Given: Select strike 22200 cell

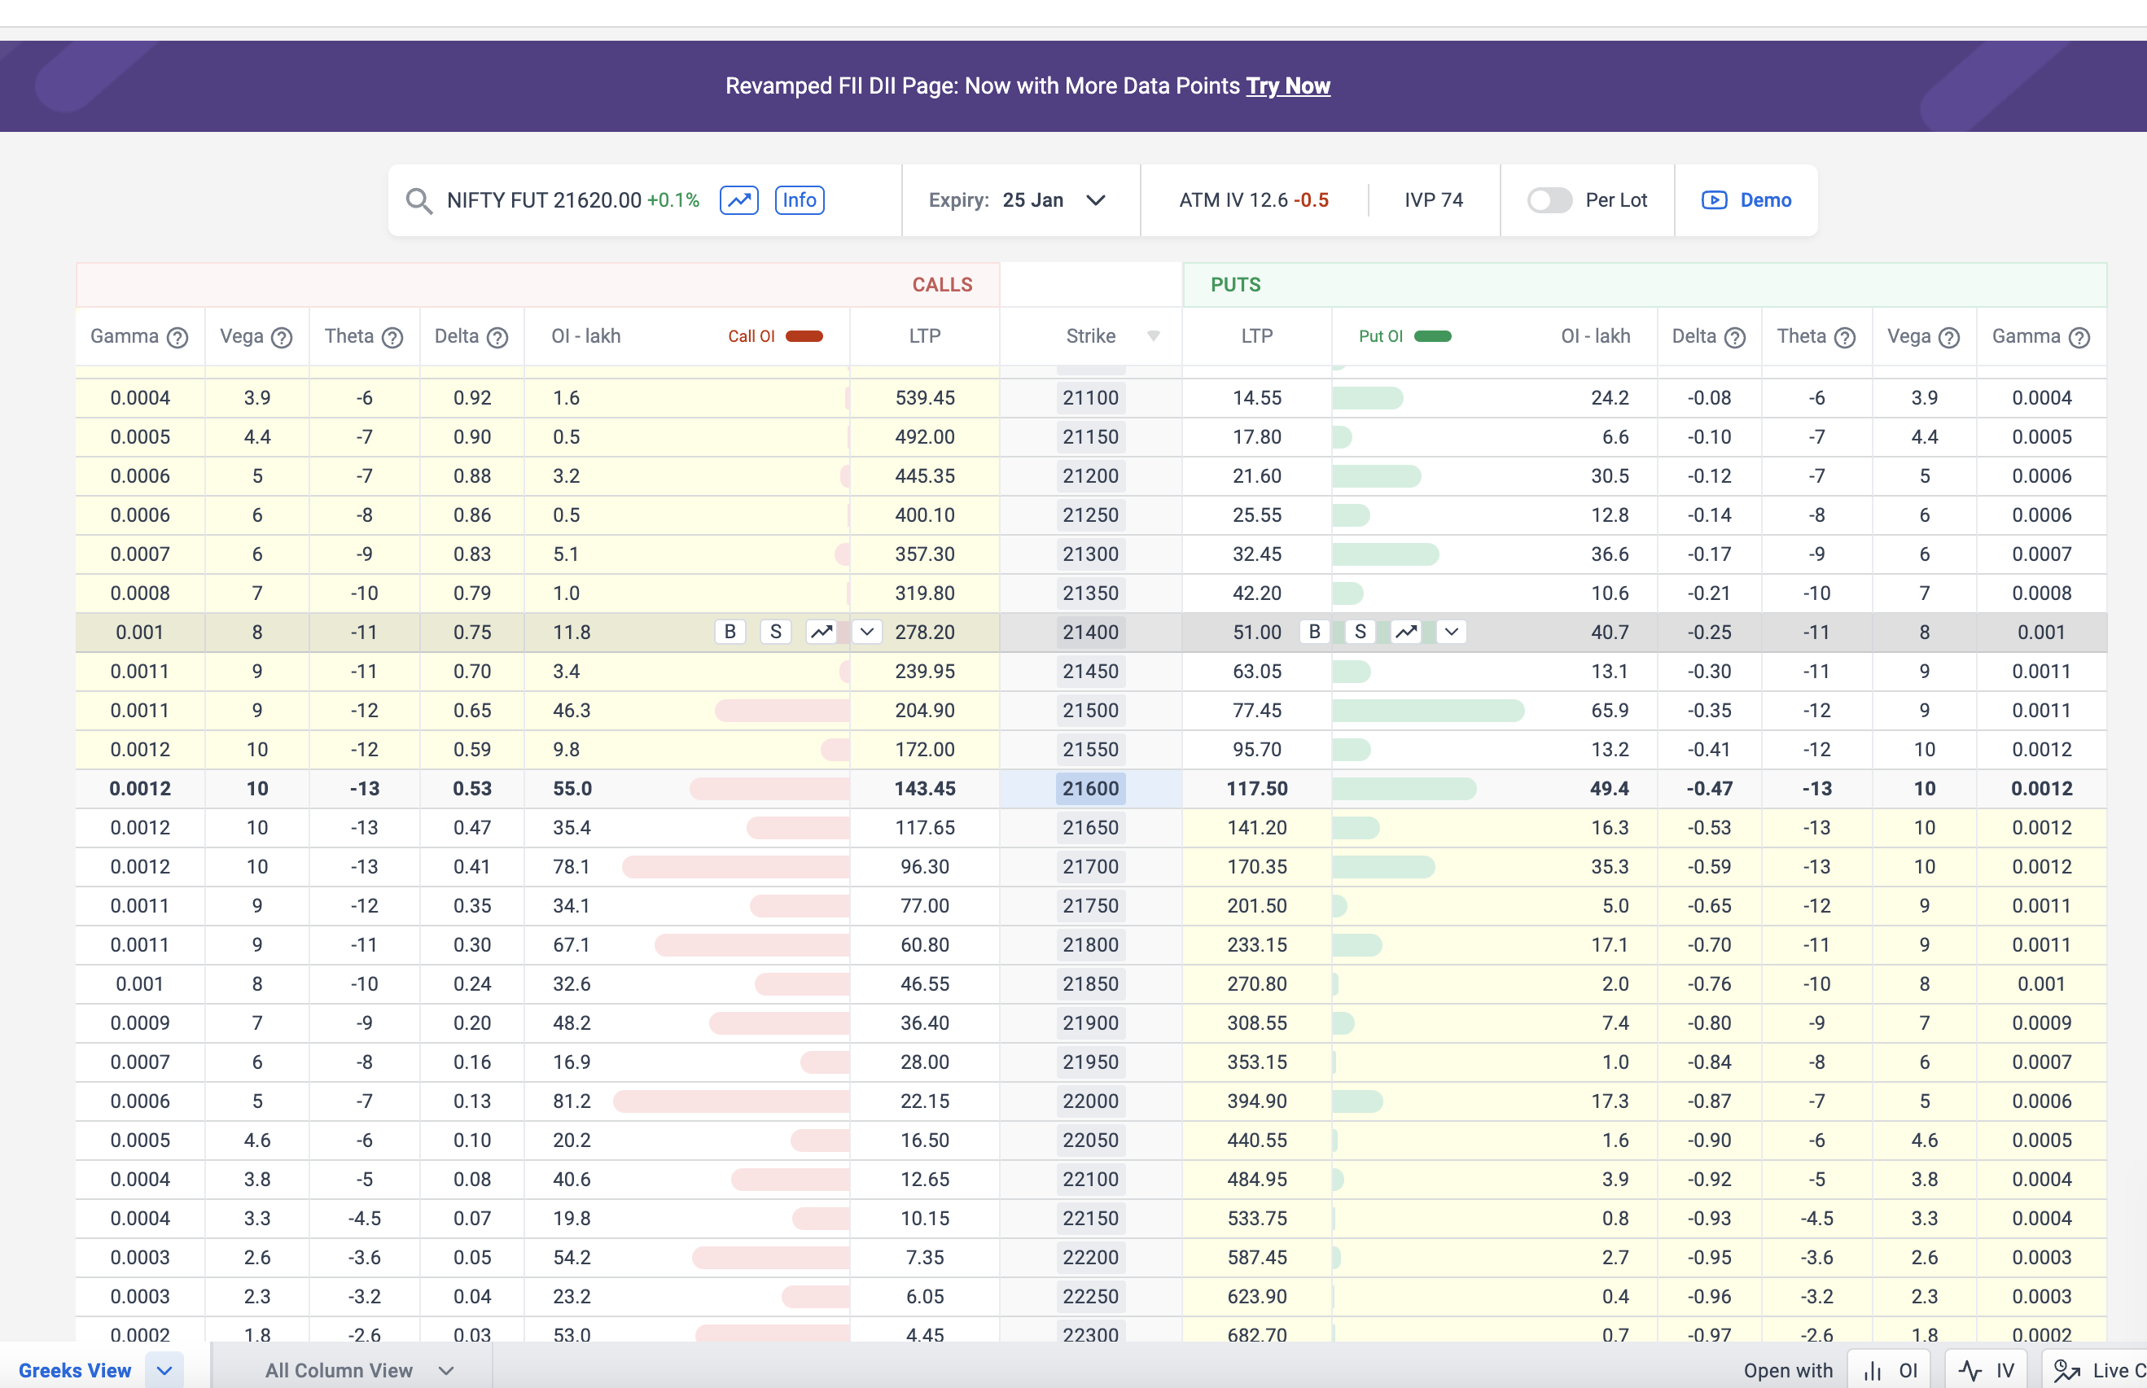Looking at the screenshot, I should pos(1091,1257).
